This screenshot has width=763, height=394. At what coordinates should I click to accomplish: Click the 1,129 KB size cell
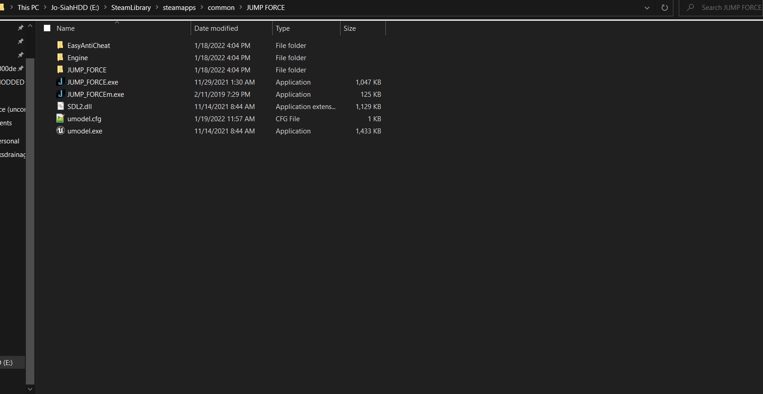(368, 106)
